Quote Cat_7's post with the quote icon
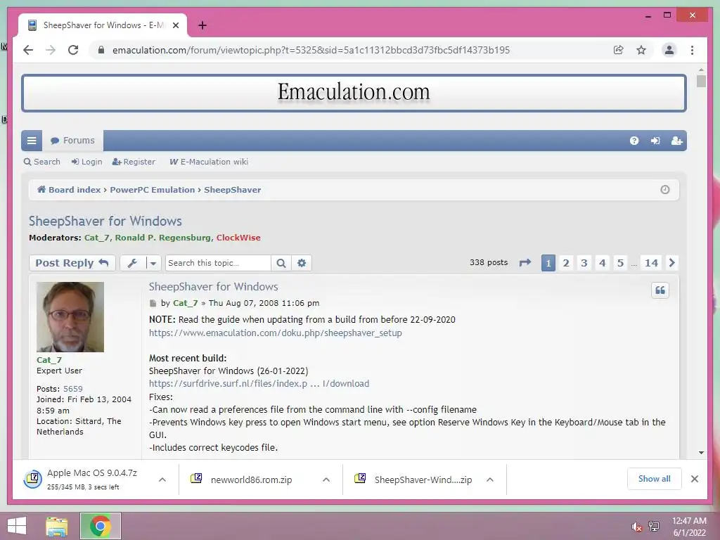Screen dimensions: 720x540 click(x=660, y=290)
